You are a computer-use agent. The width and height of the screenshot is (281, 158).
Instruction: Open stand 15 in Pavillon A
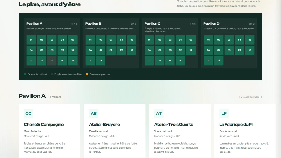pyautogui.click(x=73, y=61)
